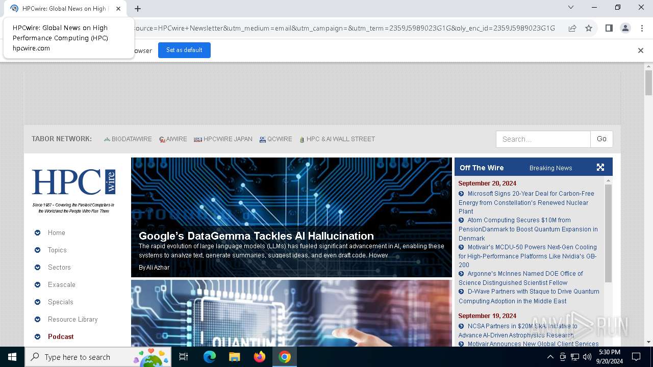The image size is (653, 367).
Task: Click the news panel scroll-up arrow
Action: (608, 180)
